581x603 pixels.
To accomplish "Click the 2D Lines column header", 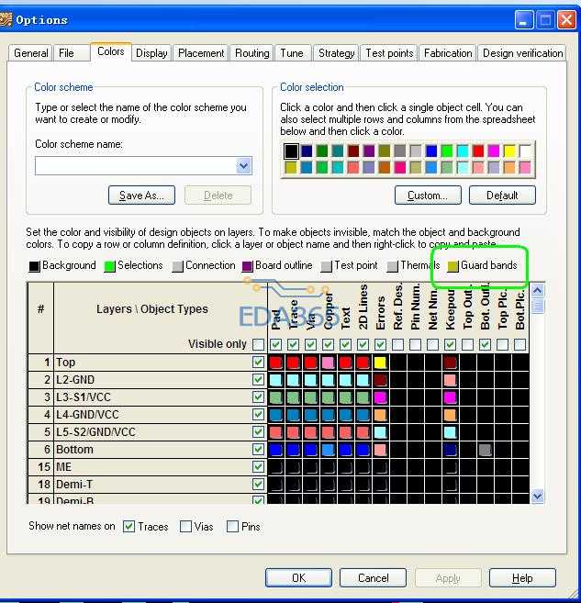I will pyautogui.click(x=363, y=307).
